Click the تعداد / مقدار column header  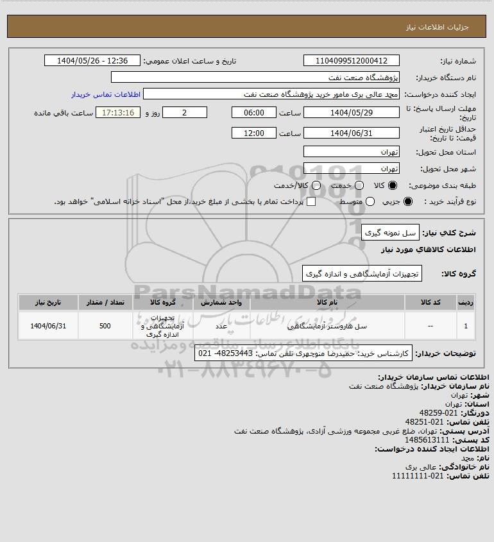105,303
